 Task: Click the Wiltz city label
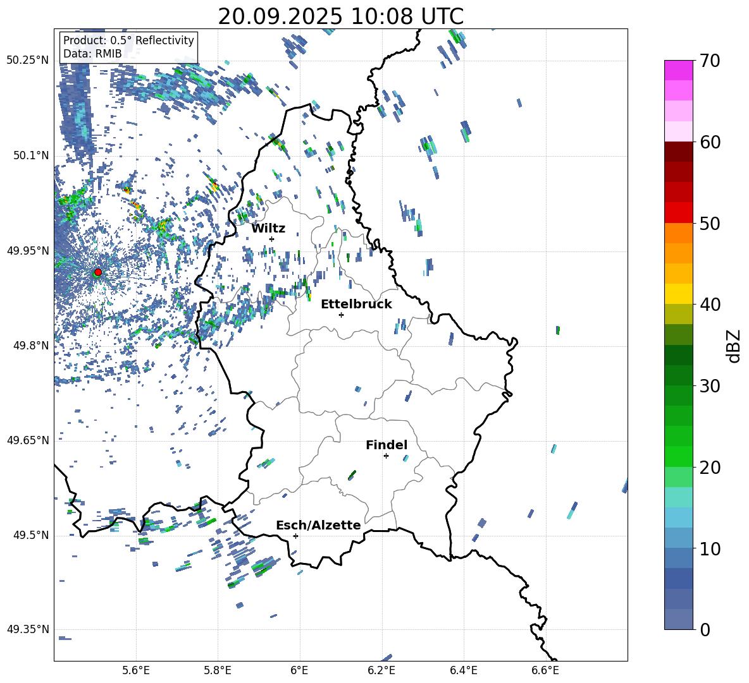pyautogui.click(x=268, y=229)
